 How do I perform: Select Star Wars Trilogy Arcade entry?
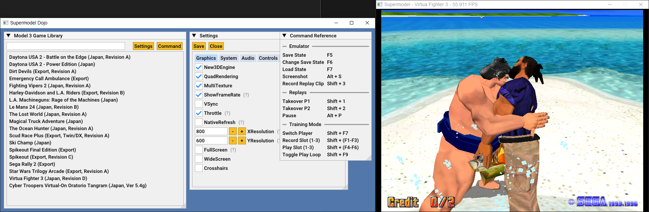(x=59, y=171)
